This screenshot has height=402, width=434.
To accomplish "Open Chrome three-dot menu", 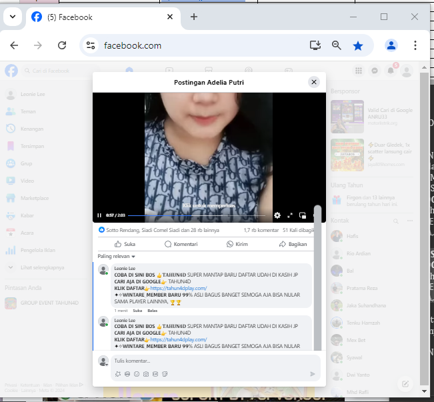I will click(x=415, y=45).
